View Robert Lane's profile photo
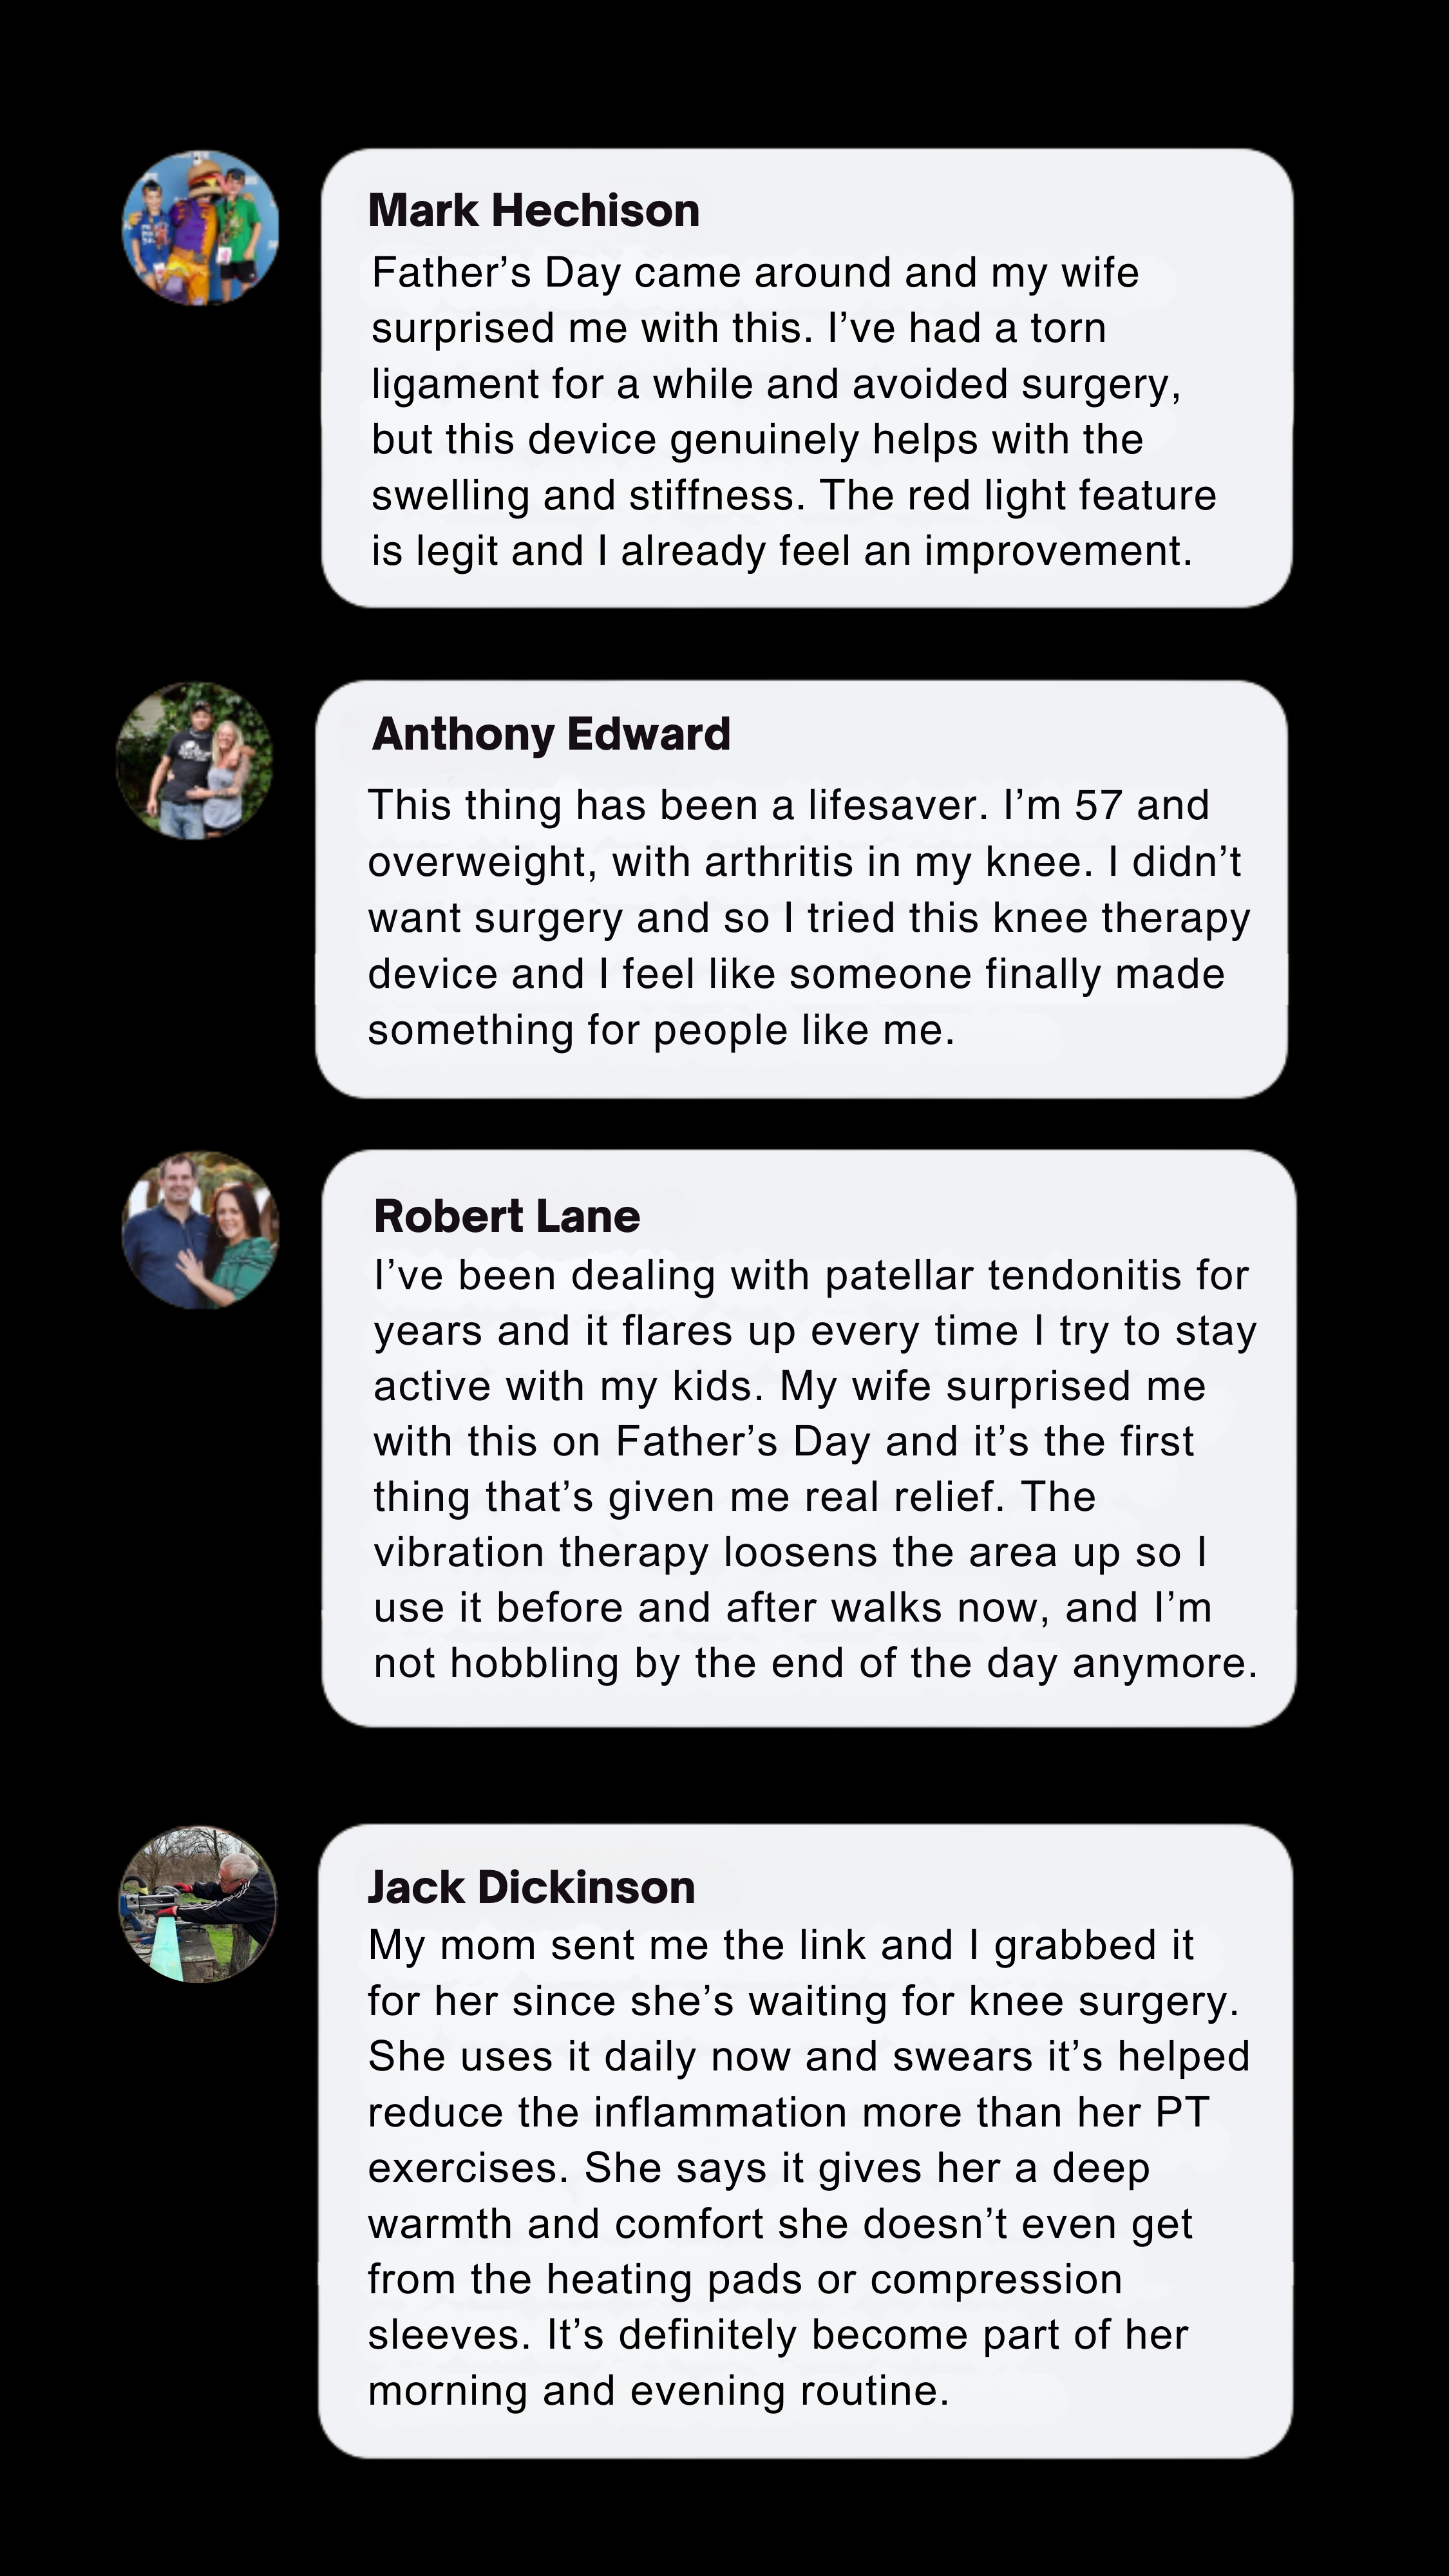 click(200, 1230)
